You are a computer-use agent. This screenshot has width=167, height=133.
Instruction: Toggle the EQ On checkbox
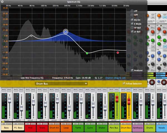[x=132, y=20]
